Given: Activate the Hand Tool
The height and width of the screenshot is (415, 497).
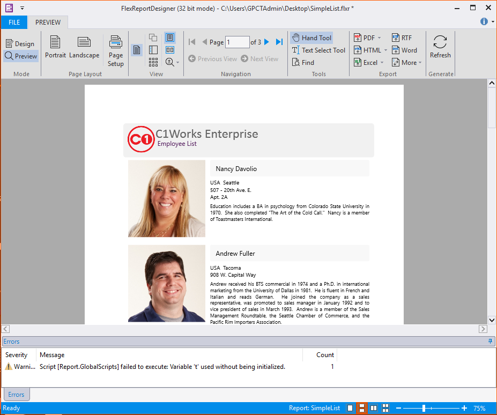Looking at the screenshot, I should (311, 38).
